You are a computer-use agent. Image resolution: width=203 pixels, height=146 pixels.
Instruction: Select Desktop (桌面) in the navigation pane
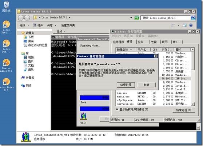tap(29, 41)
